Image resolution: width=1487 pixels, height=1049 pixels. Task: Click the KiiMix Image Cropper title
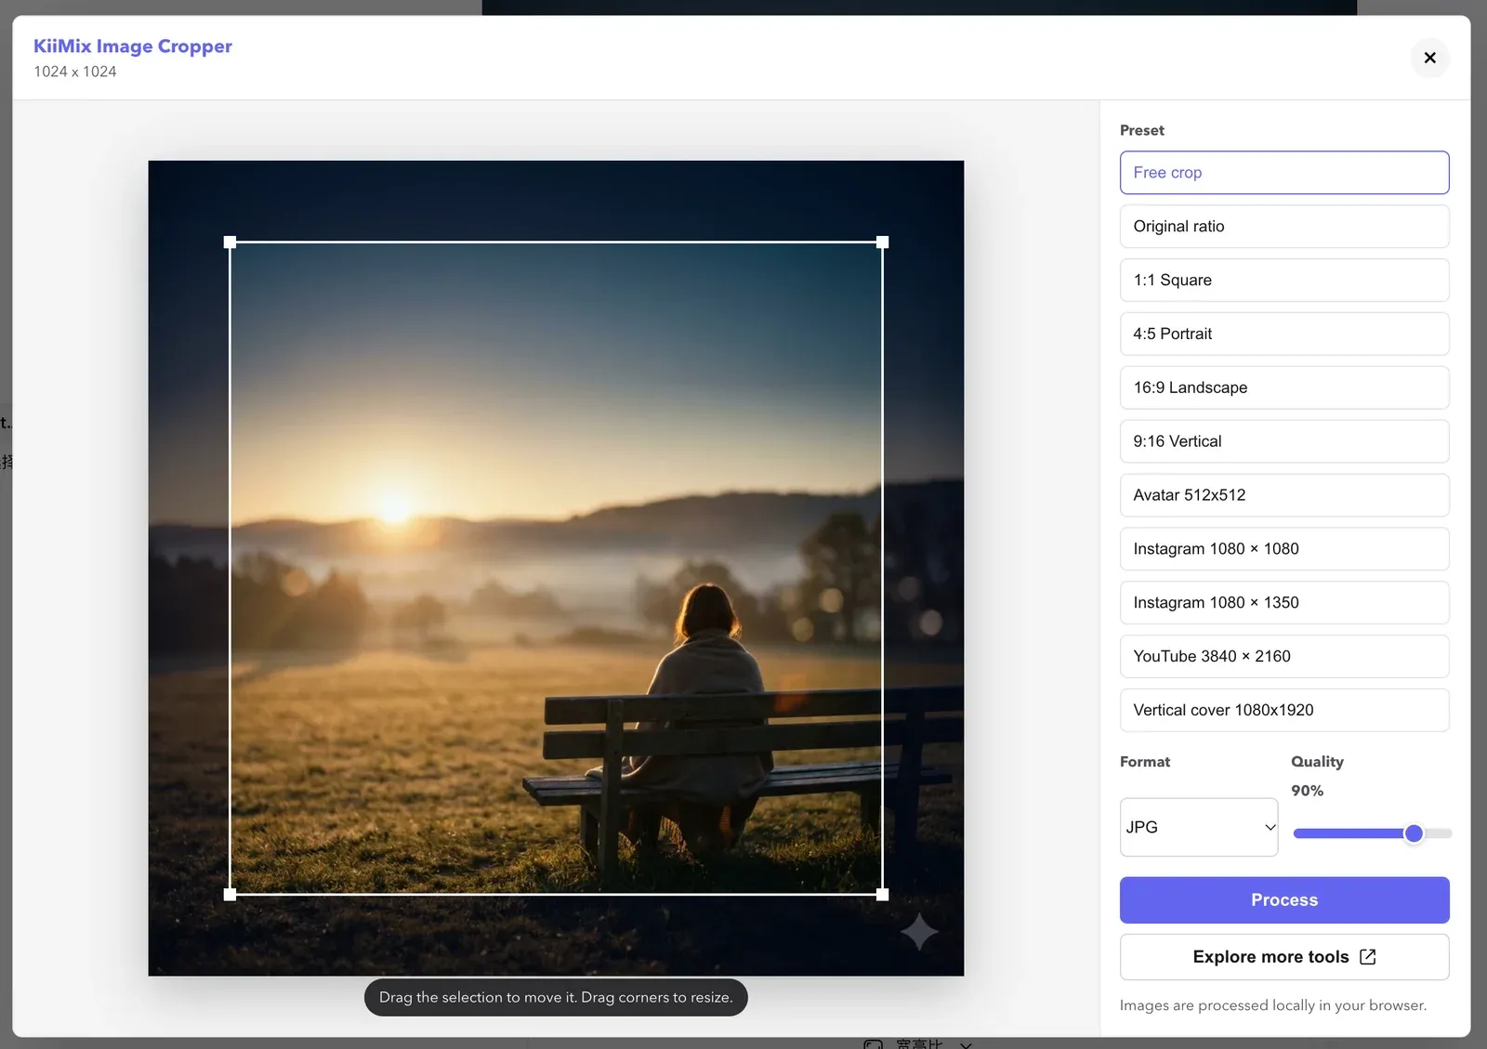[133, 46]
